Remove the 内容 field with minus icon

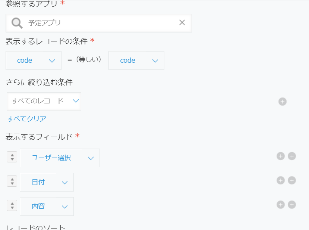[291, 205]
